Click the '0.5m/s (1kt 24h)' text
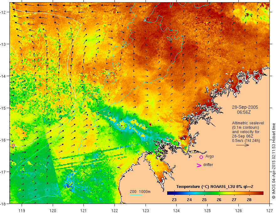This screenshot has width=276, height=213. [x=246, y=141]
